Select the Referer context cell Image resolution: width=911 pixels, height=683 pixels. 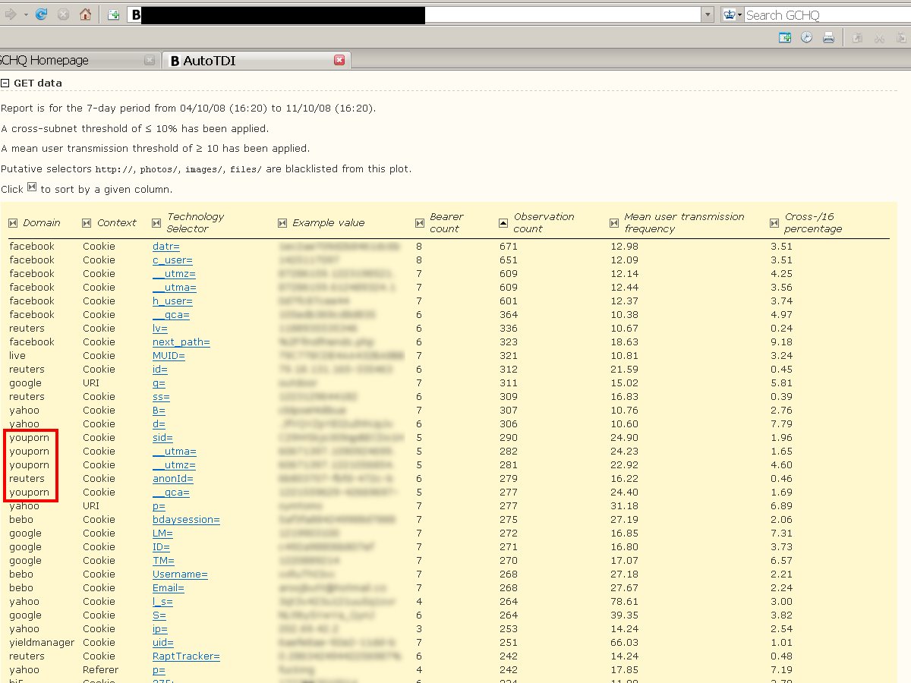point(100,670)
